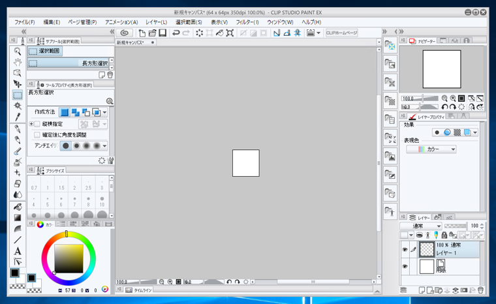This screenshot has width=496, height=304.
Task: Choose the add-to-selection creation mode
Action: [x=75, y=112]
